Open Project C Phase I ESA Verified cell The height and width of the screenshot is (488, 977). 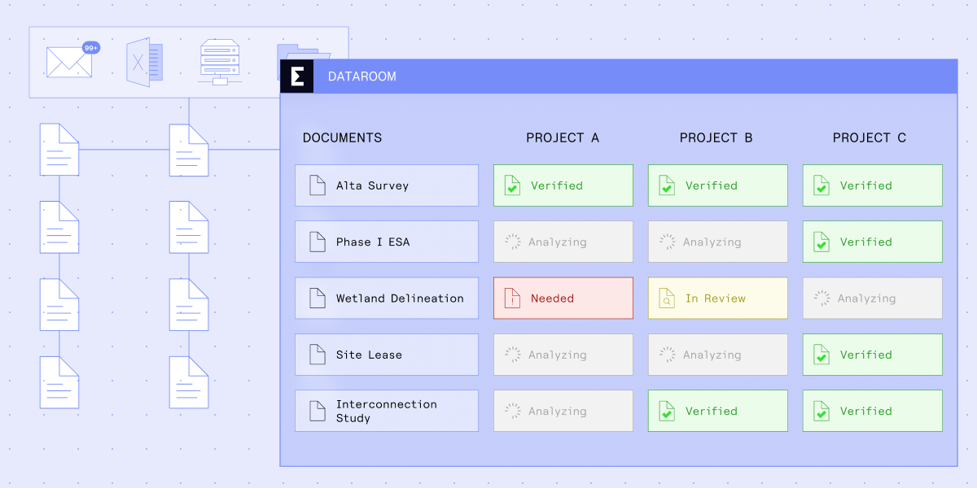(x=873, y=242)
